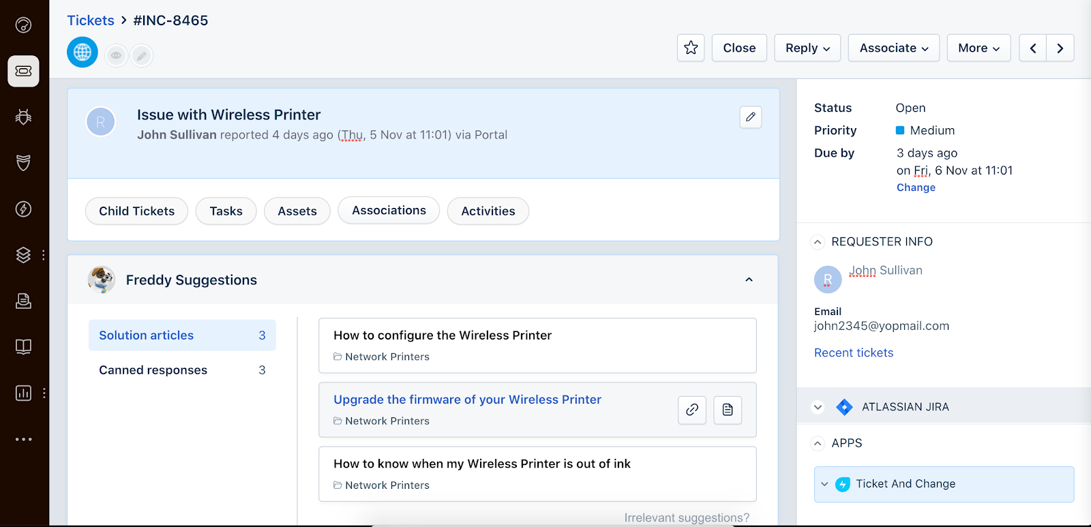
Task: Expand the Atlassian Jira section
Action: pos(818,407)
